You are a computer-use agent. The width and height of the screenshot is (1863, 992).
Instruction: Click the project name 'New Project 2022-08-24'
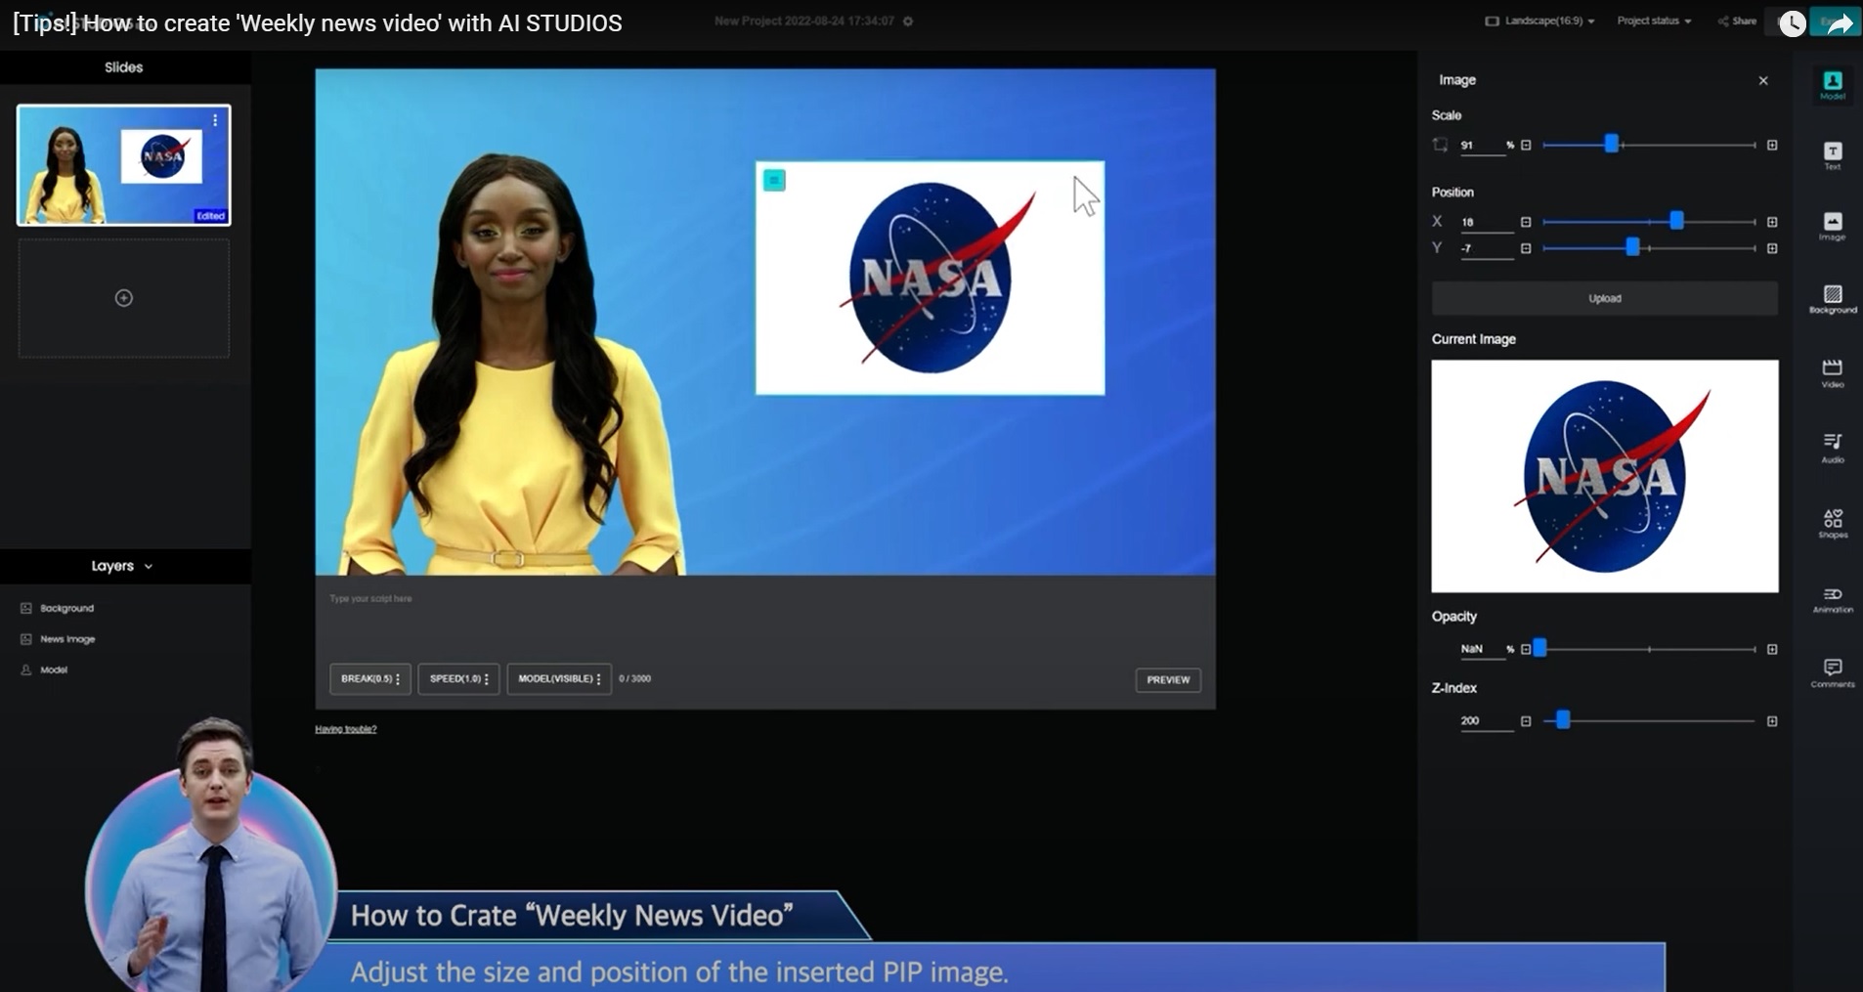(x=803, y=22)
